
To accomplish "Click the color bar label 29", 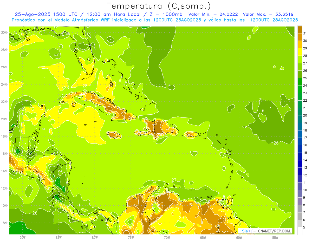I will click(x=305, y=48).
